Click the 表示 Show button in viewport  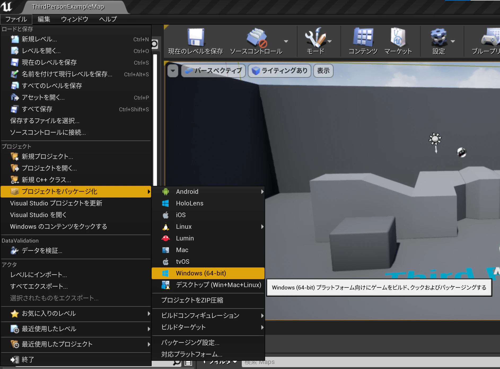(323, 71)
